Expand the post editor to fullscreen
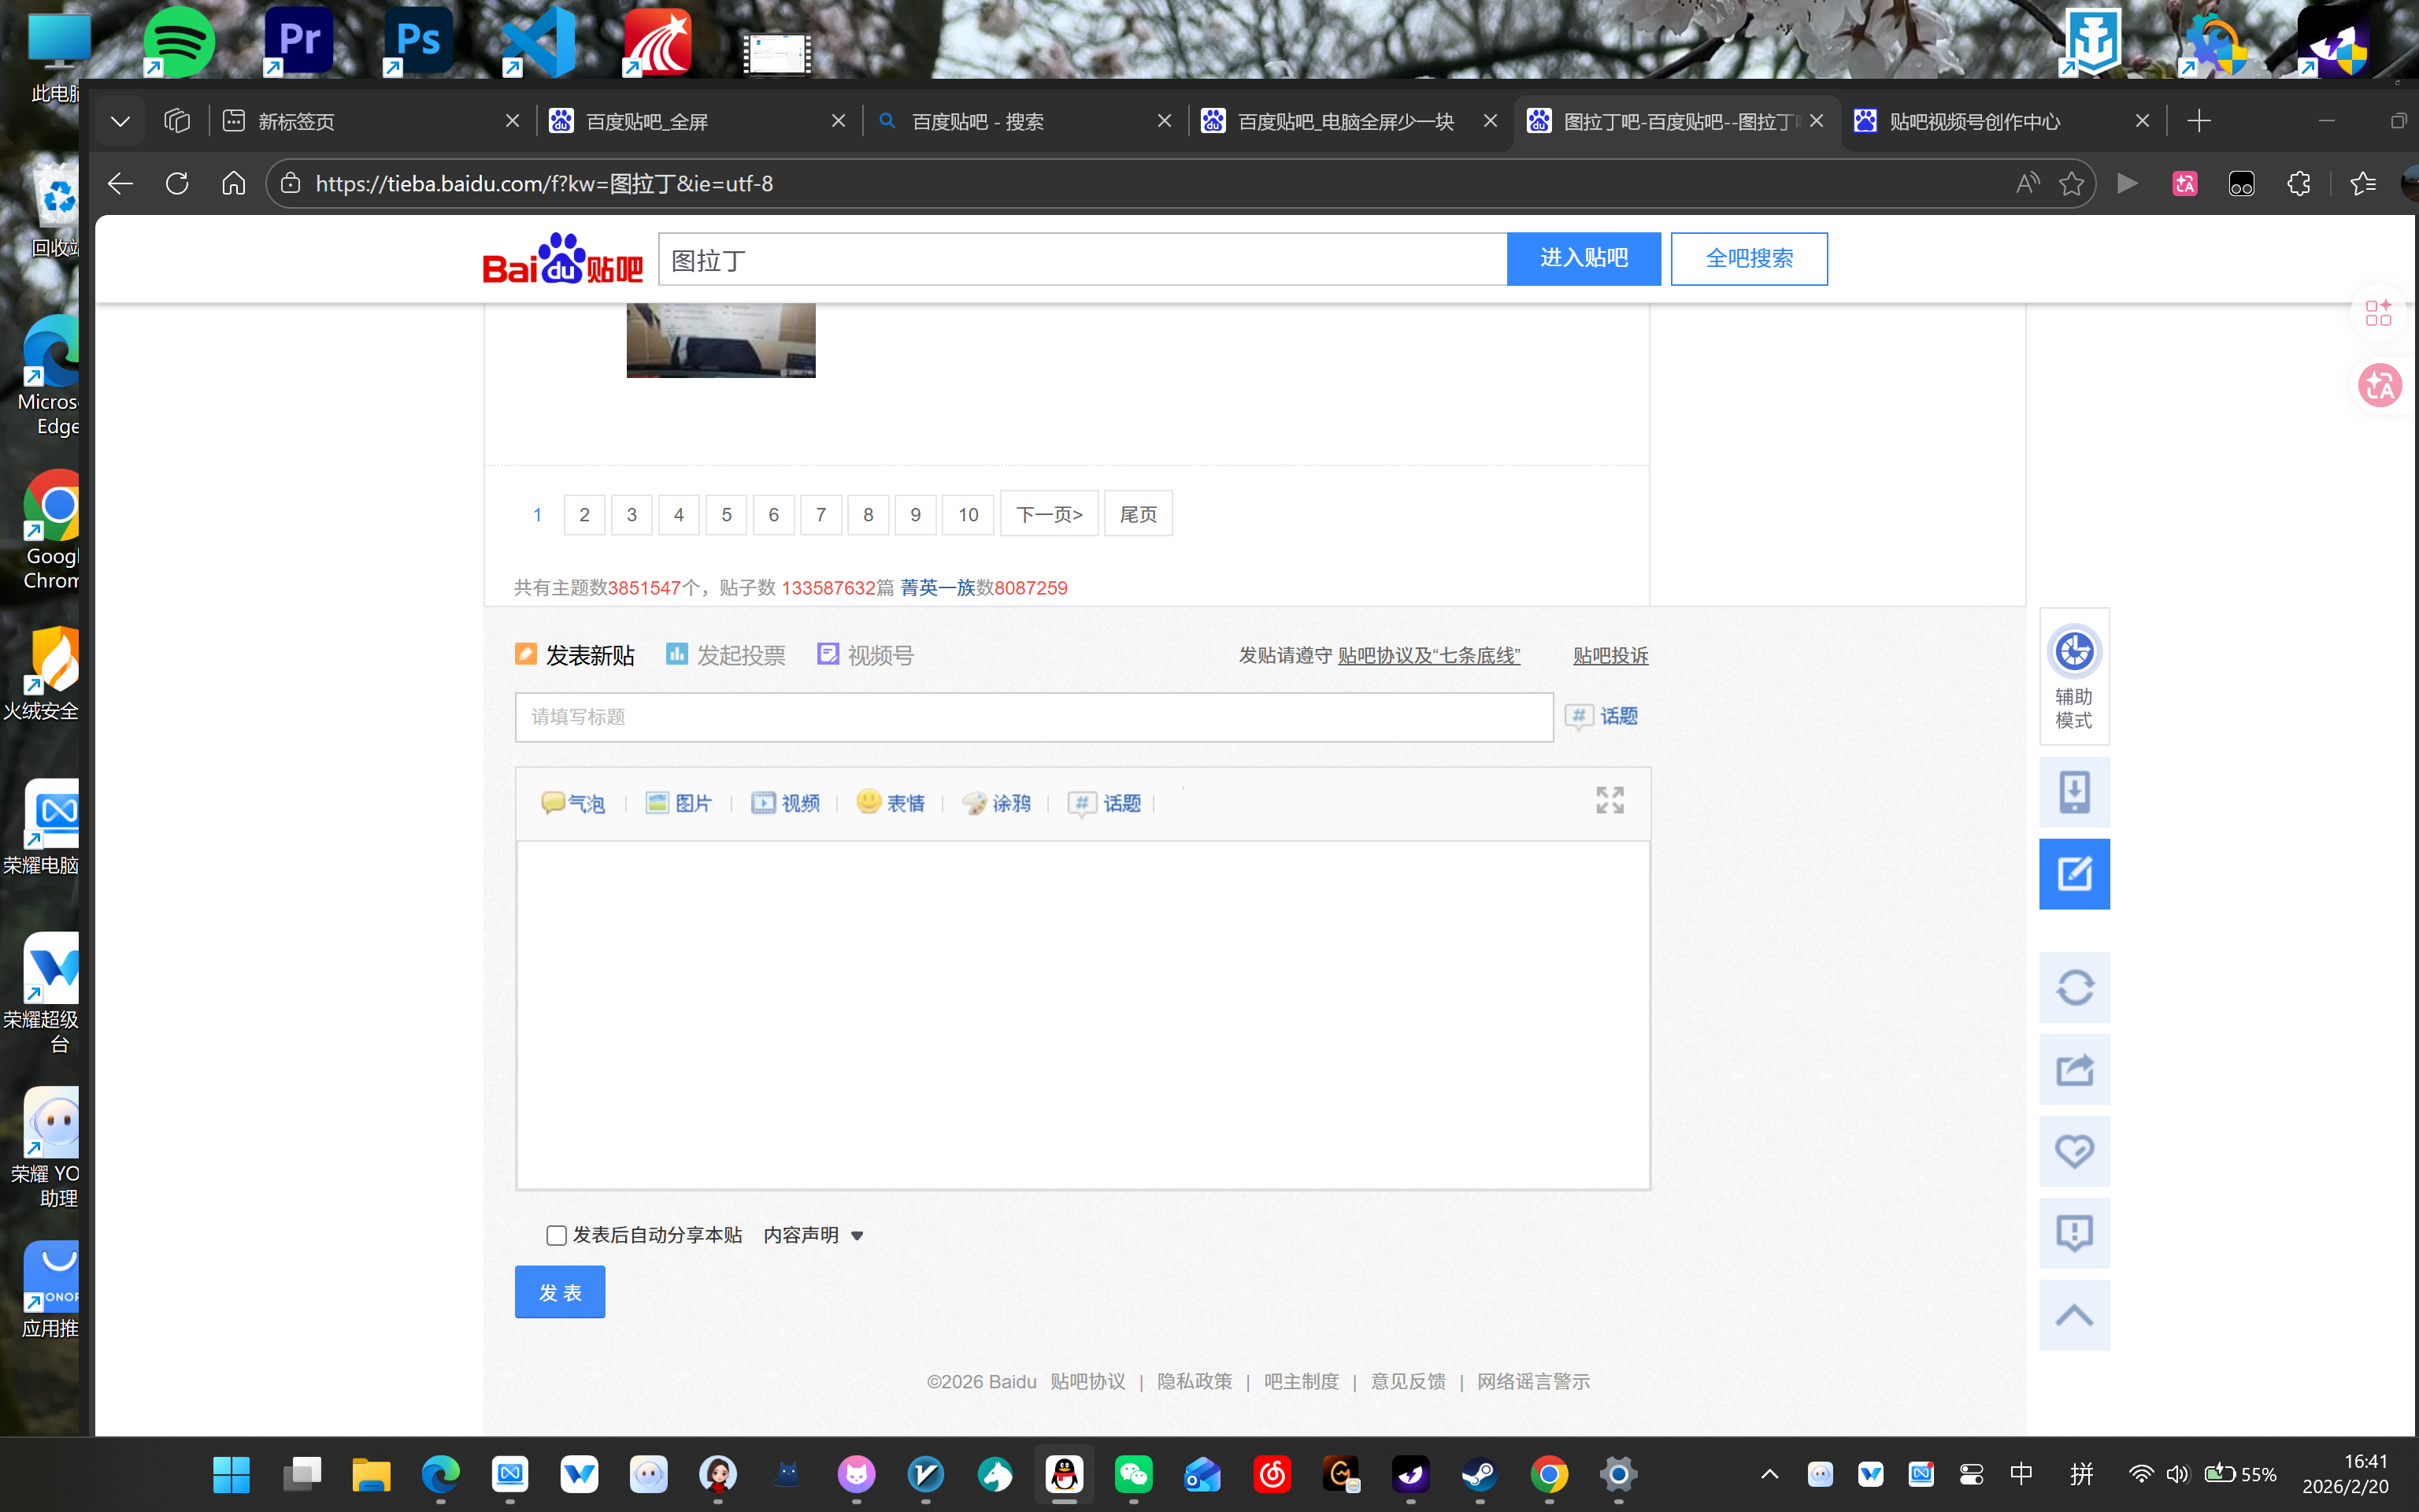The height and width of the screenshot is (1512, 2419). 1610,800
